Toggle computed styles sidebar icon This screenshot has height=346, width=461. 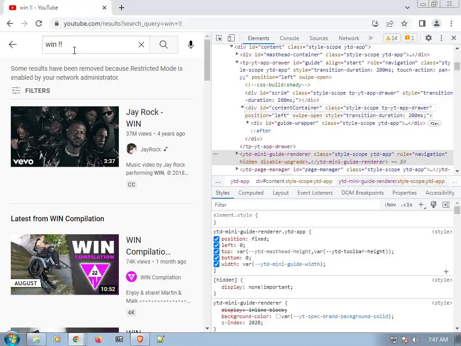click(446, 205)
